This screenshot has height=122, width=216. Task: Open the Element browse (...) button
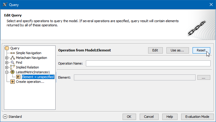(203, 78)
